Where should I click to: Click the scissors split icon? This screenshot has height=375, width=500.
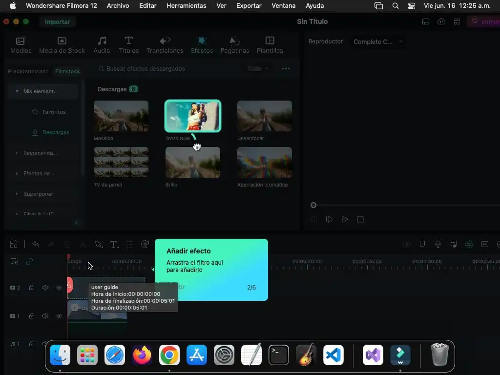coord(83,244)
